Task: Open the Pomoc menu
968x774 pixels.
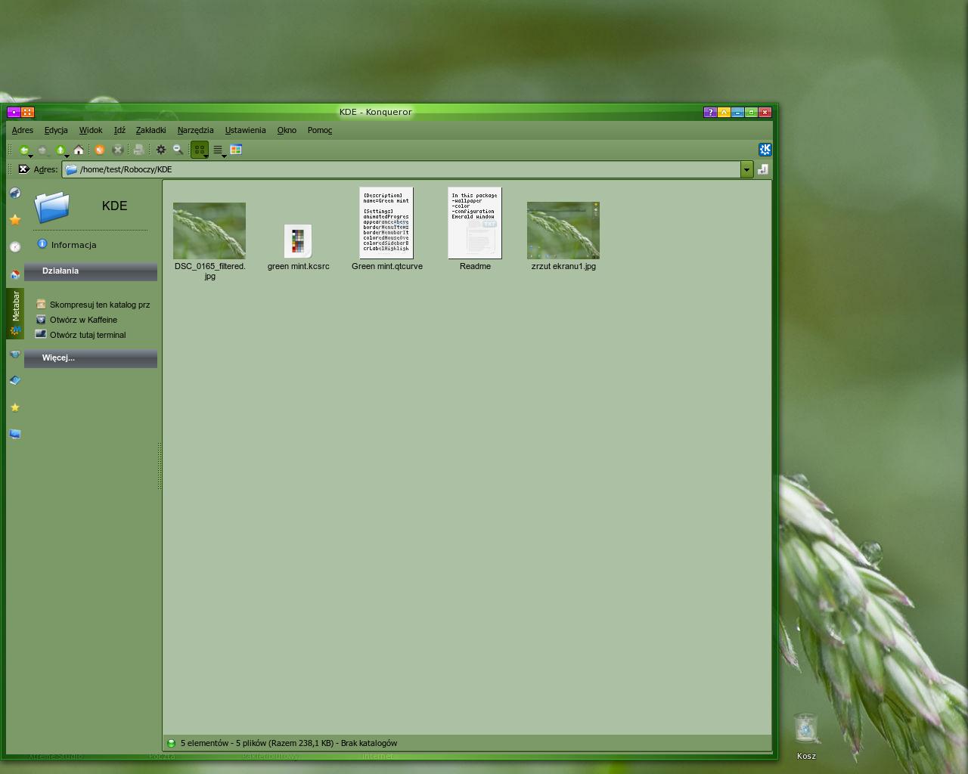Action: (320, 130)
